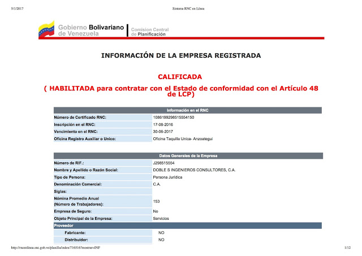Click the 'Distribuidor:' label
The width and height of the screenshot is (362, 256).
(76, 240)
